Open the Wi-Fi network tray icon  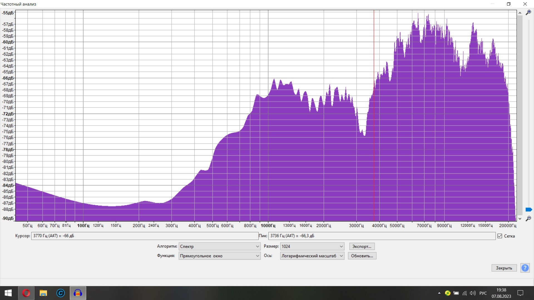464,293
